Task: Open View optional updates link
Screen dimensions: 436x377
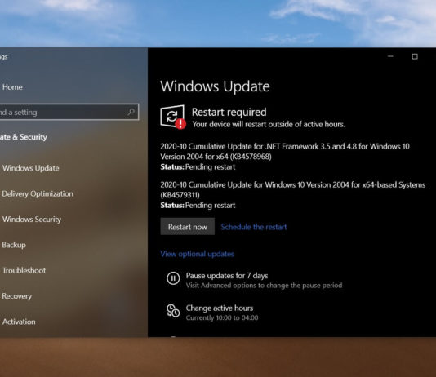Action: coord(197,254)
